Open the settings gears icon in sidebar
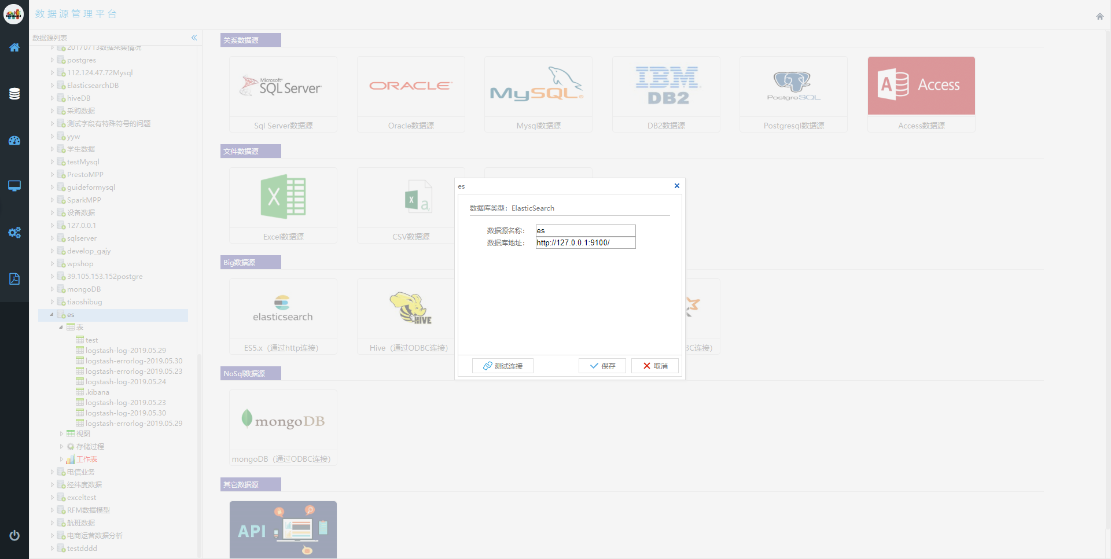Screen dimensions: 1111x559 click(x=14, y=233)
